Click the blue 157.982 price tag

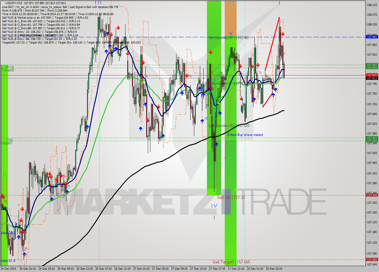coord(372,37)
